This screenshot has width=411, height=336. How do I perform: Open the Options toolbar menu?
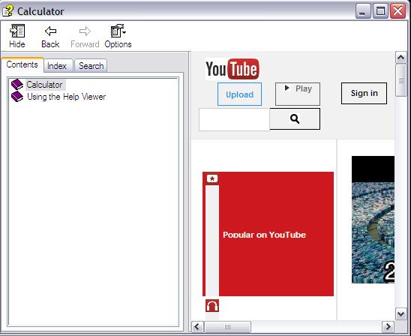pos(118,36)
